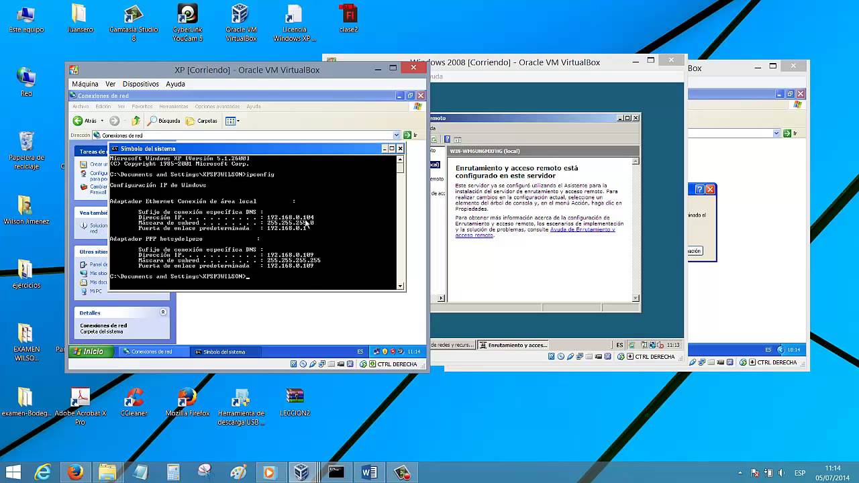
Task: Click the shared folders icon in XP VirtualBox status bar
Action: 332,364
